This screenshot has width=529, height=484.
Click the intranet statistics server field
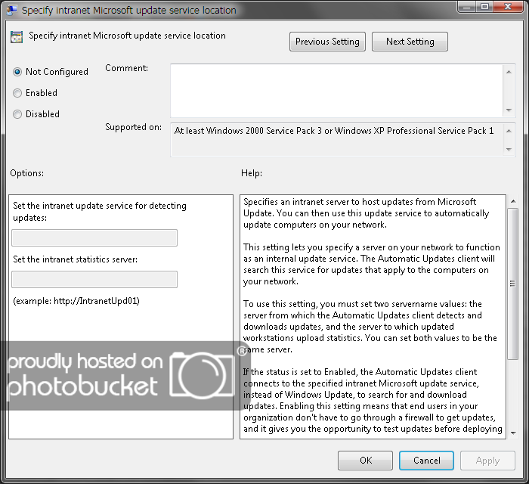click(94, 280)
